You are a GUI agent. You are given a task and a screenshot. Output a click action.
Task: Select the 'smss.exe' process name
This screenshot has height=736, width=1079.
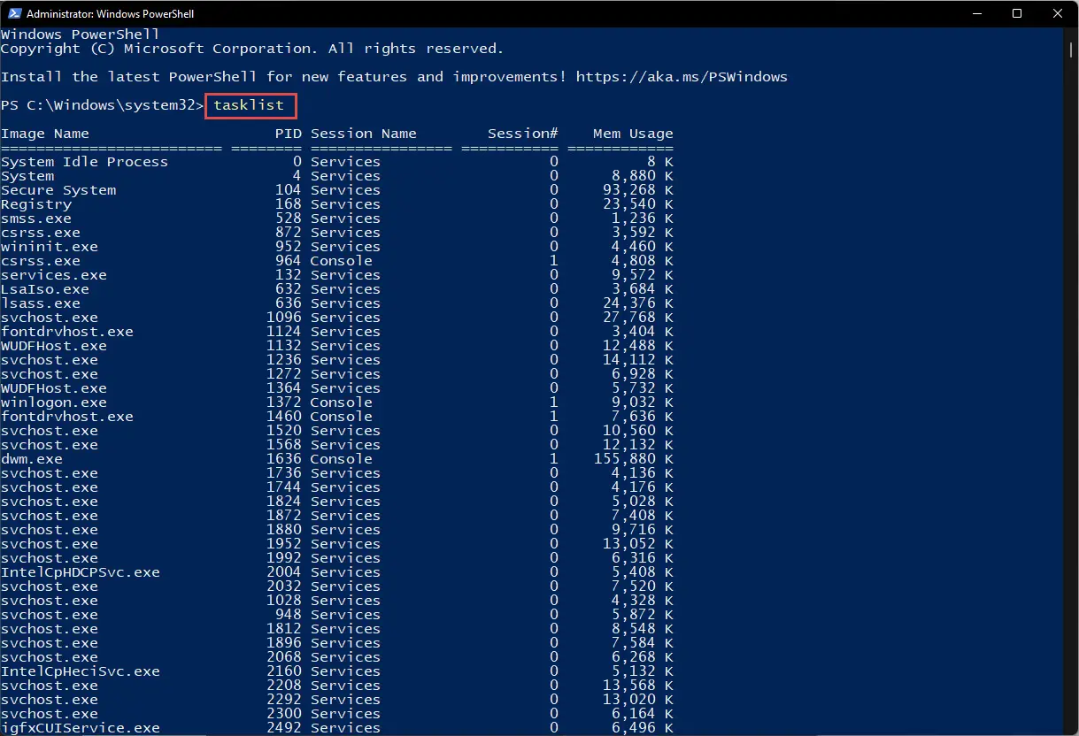(x=36, y=218)
